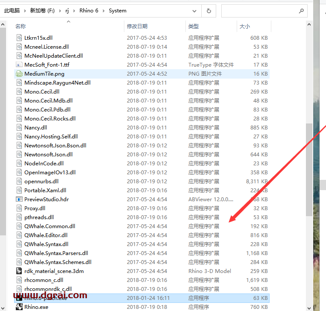Screen dimensions: 326x311
Task: Click the rdk_material_scene.3dm Rhino model icon
Action: (19, 271)
